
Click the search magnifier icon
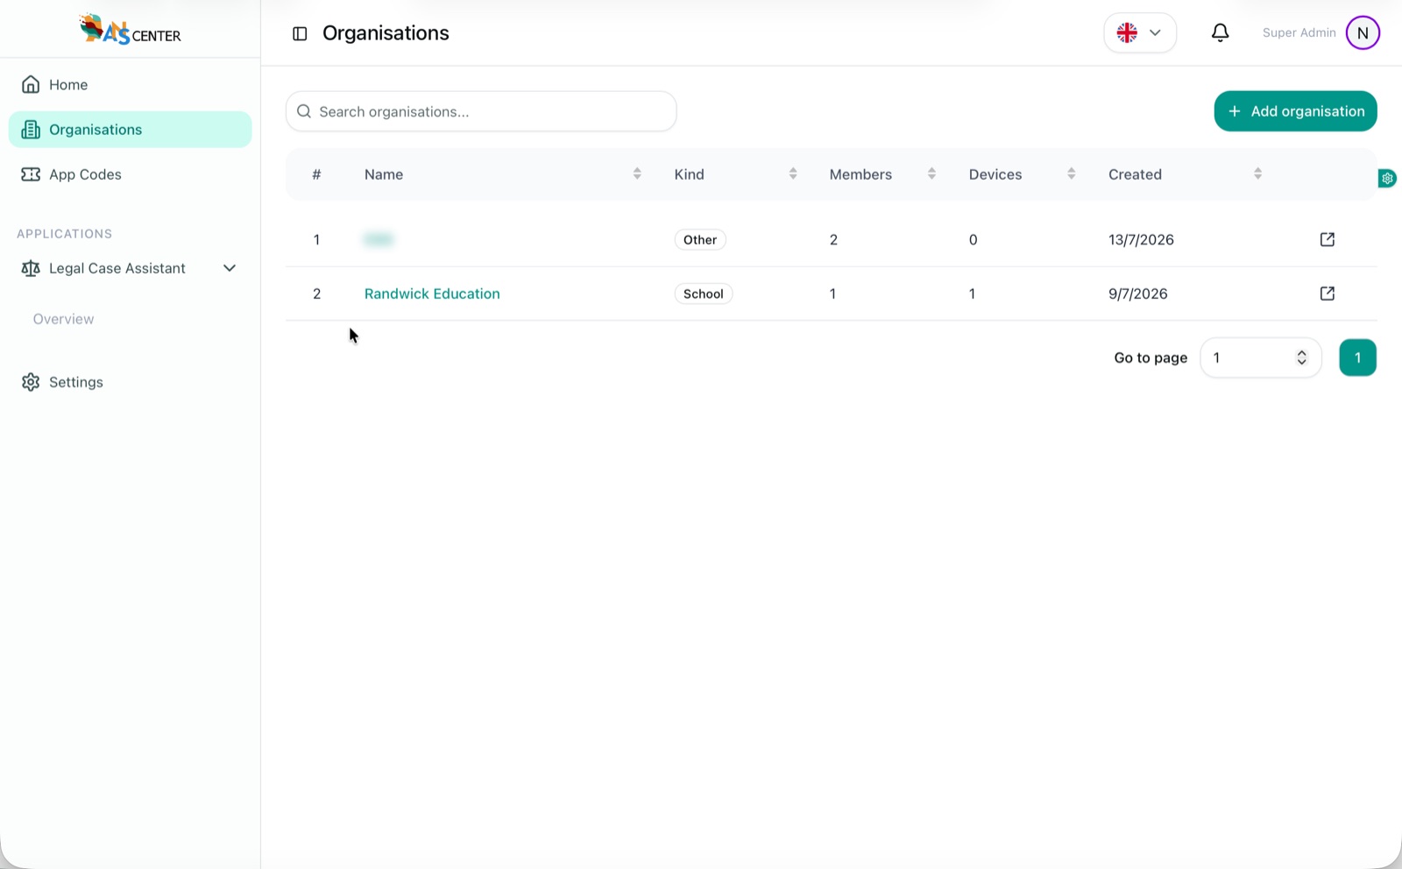coord(304,111)
